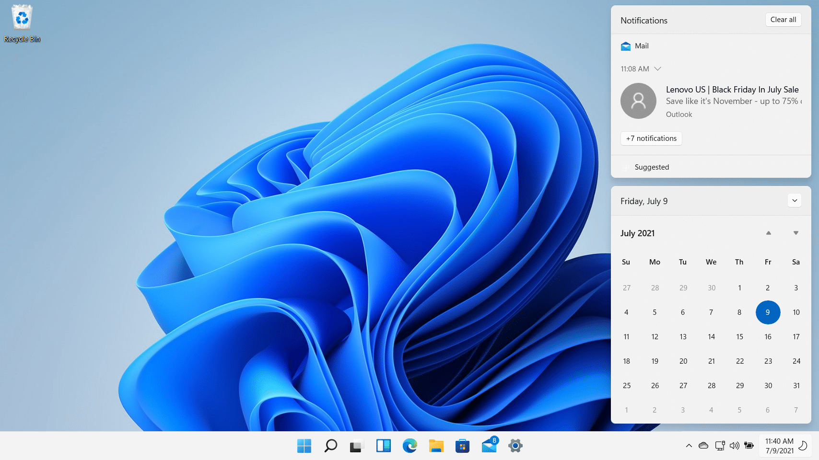
Task: Open Settings gear in taskbar
Action: (515, 446)
